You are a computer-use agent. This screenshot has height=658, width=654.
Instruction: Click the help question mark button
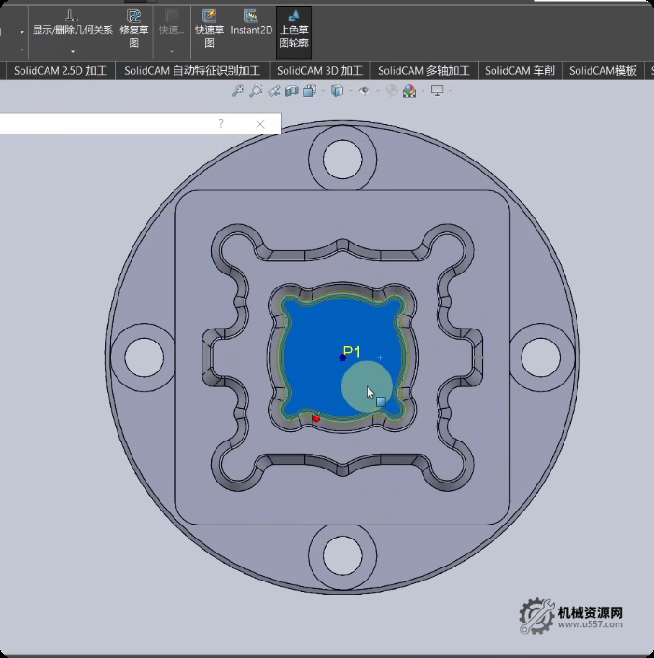pos(221,124)
